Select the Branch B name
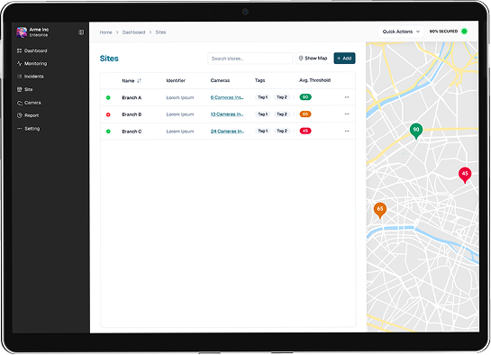Screen dimensions: 491x355 click(132, 114)
